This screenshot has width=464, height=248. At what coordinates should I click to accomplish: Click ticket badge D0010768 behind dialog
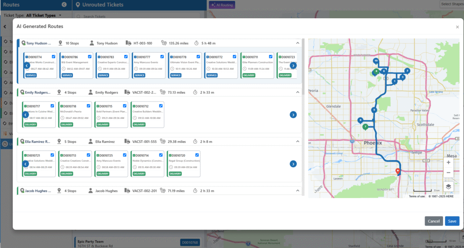(x=190, y=243)
